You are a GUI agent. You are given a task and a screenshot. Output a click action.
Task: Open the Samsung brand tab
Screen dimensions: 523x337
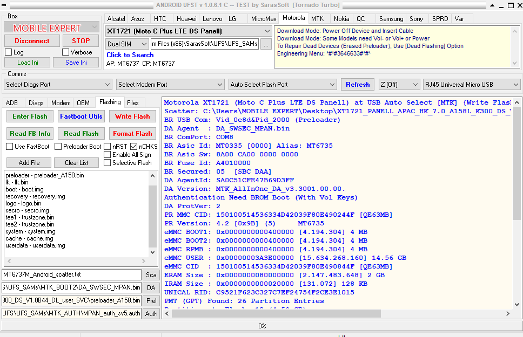point(391,19)
